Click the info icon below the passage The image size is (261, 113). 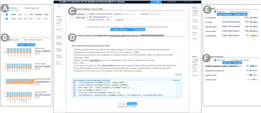click(x=175, y=75)
